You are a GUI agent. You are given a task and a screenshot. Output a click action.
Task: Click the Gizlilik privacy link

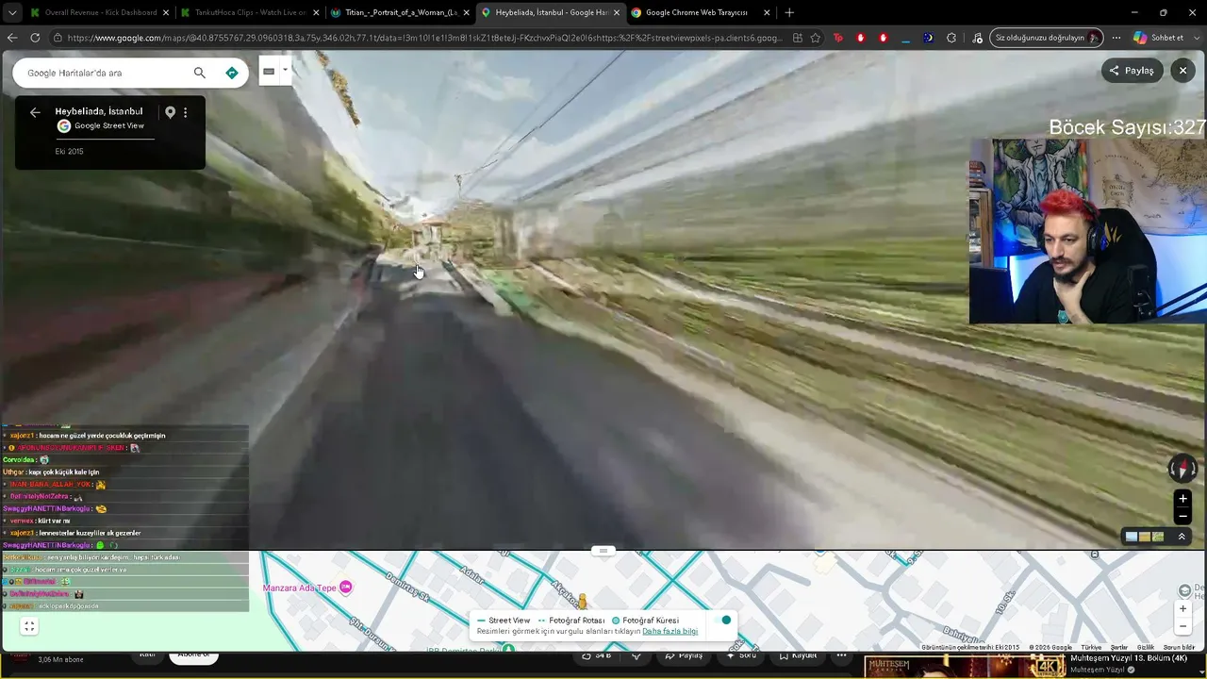point(1146,648)
